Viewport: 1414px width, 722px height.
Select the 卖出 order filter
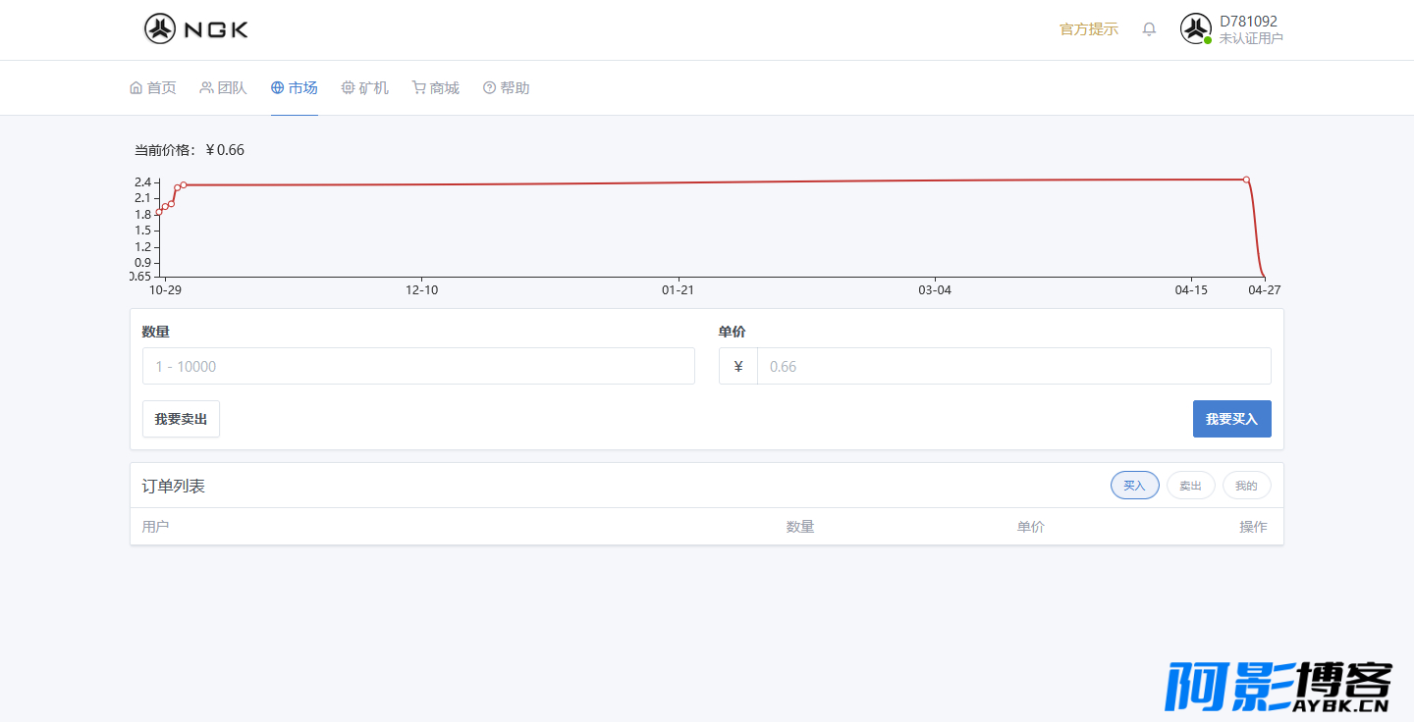[1191, 486]
